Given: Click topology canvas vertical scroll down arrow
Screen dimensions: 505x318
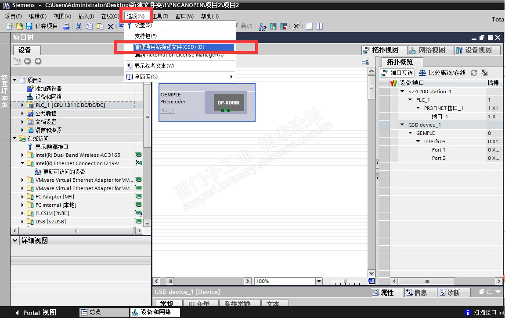Looking at the screenshot, I should pyautogui.click(x=372, y=273).
